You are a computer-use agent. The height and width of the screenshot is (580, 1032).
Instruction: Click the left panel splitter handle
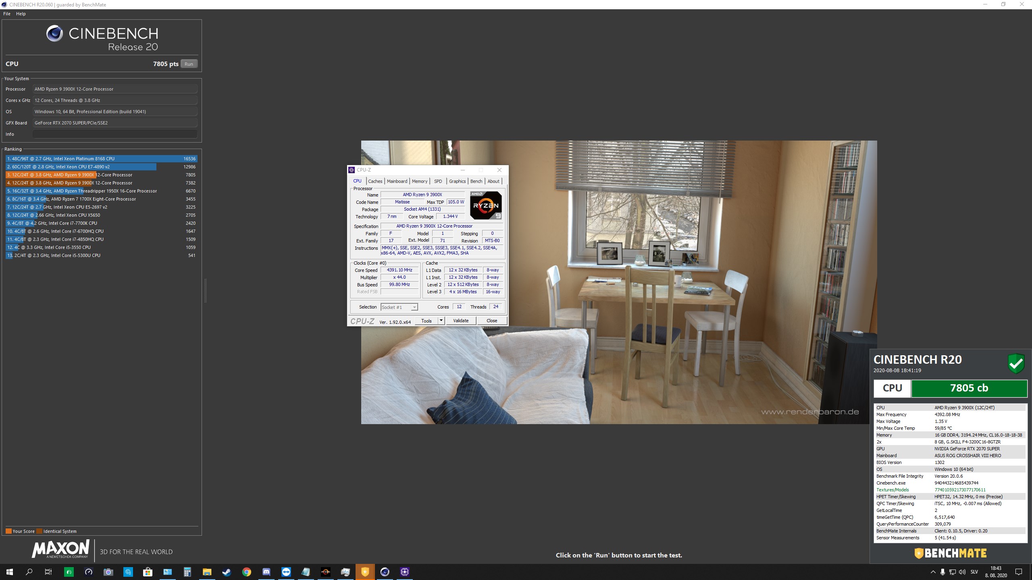coord(205,290)
